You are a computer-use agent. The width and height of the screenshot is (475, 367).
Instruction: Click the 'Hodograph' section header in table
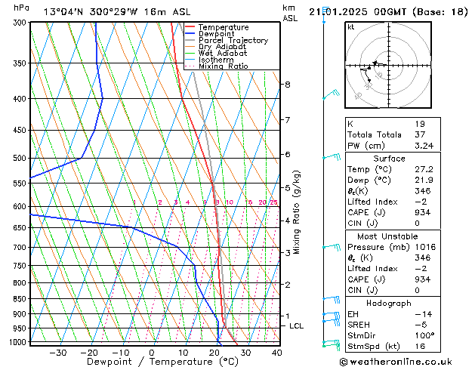click(x=389, y=303)
